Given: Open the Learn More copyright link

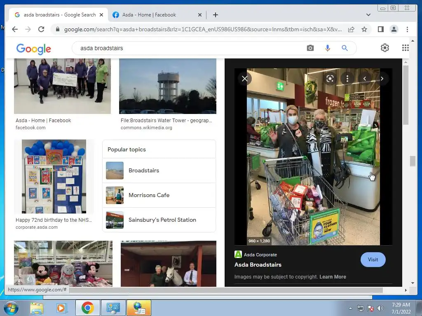Looking at the screenshot, I should tap(333, 277).
